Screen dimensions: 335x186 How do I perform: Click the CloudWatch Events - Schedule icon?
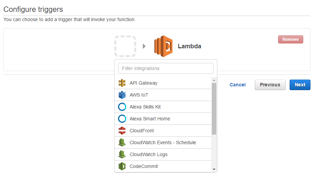[122, 142]
